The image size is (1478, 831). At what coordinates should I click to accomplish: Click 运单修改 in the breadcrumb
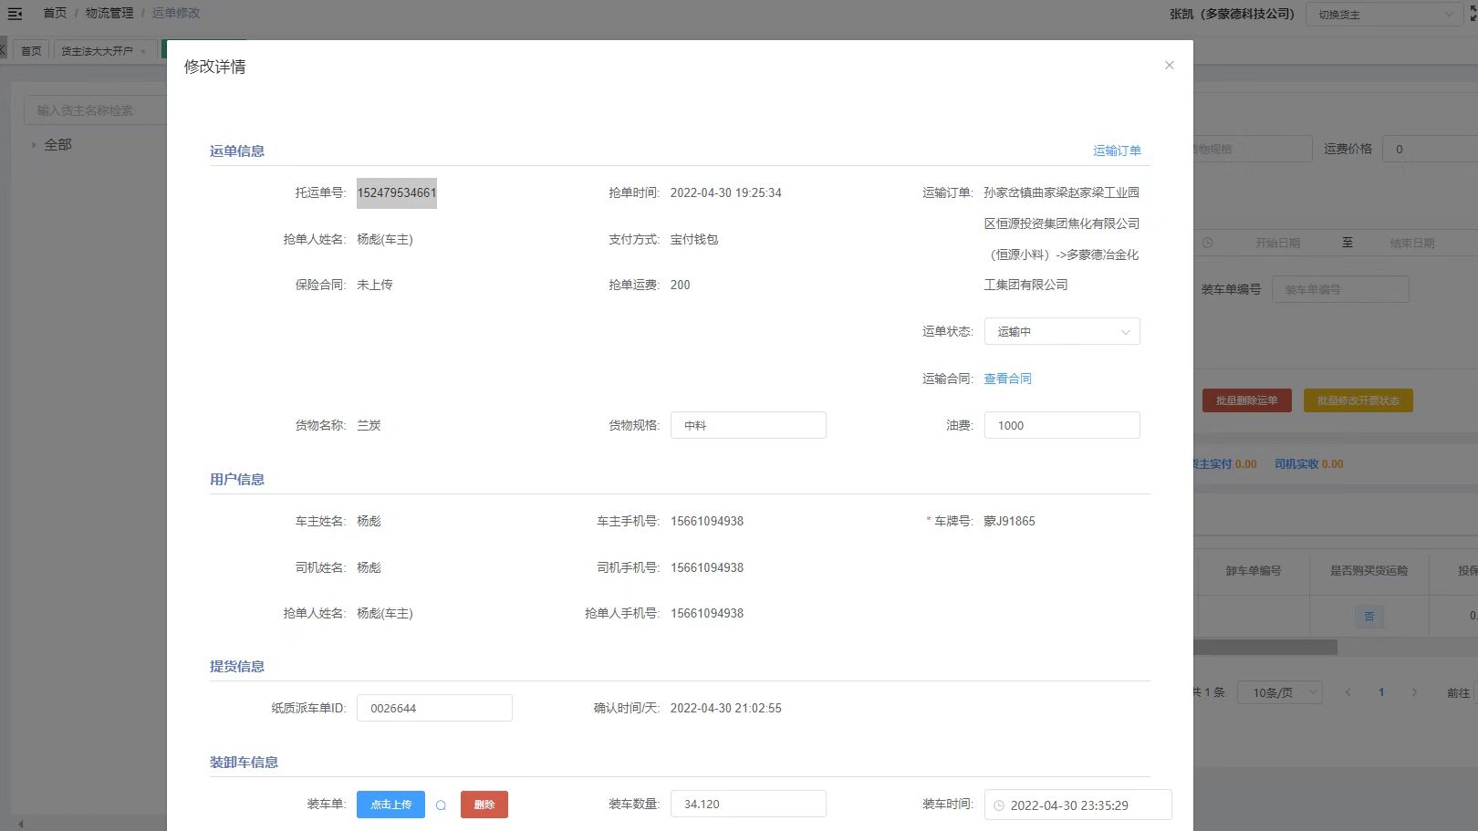[176, 13]
